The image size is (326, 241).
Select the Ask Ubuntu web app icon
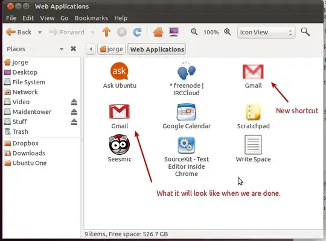pyautogui.click(x=120, y=71)
